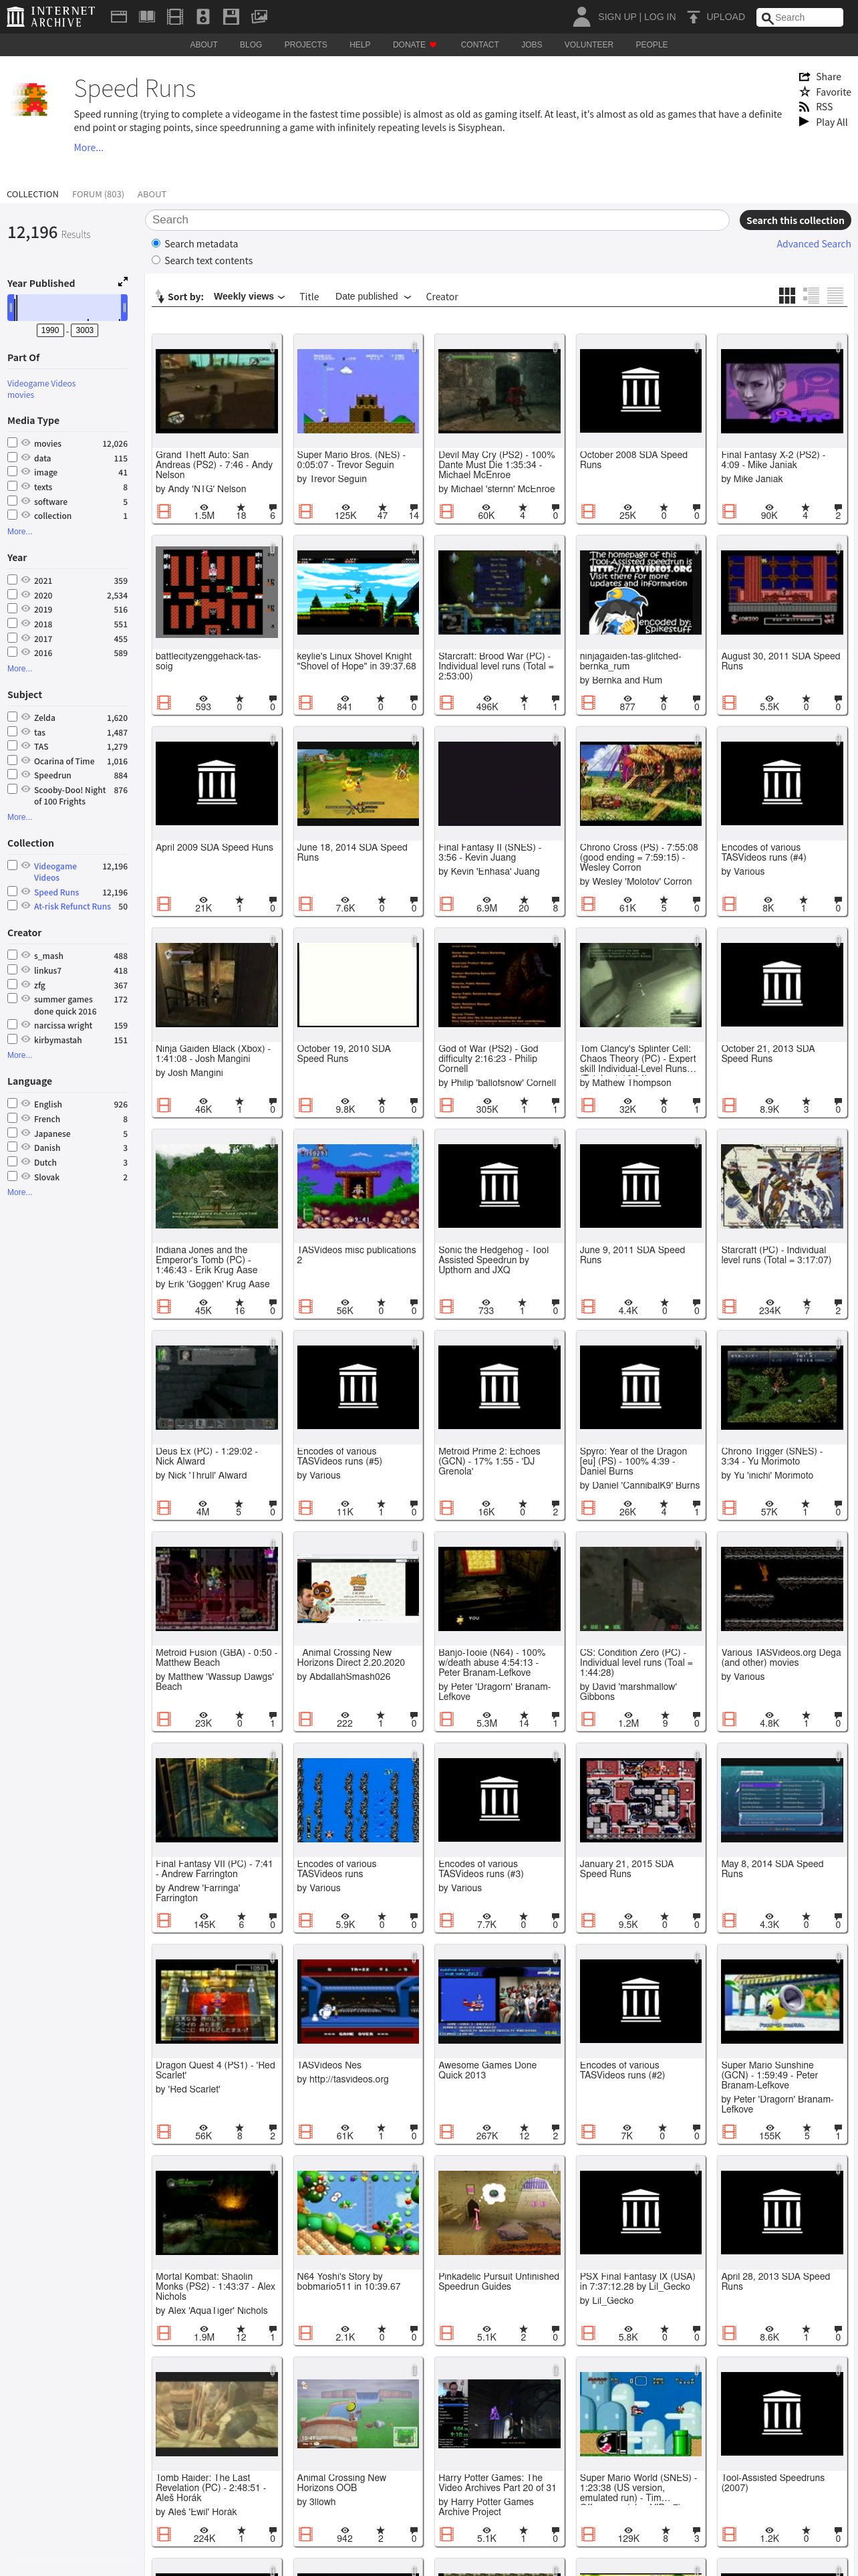
Task: Expand More years list
Action: pyautogui.click(x=20, y=669)
